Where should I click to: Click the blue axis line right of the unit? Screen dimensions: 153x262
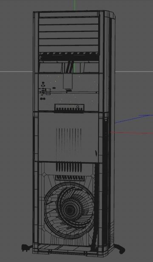[x=134, y=118]
